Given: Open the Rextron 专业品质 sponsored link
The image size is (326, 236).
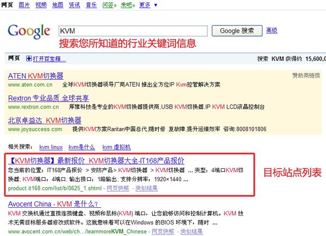Looking at the screenshot, I should pyautogui.click(x=48, y=98).
